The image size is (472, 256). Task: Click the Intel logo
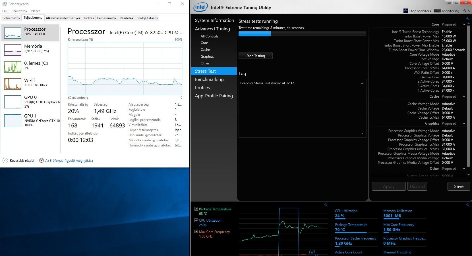200,7
